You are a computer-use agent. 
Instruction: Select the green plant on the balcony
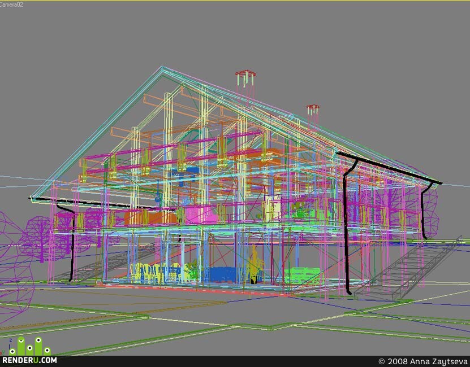click(301, 211)
